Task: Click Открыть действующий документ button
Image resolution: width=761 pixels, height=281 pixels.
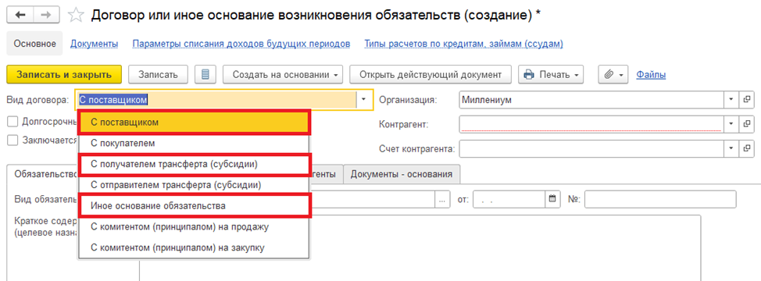Action: point(431,75)
